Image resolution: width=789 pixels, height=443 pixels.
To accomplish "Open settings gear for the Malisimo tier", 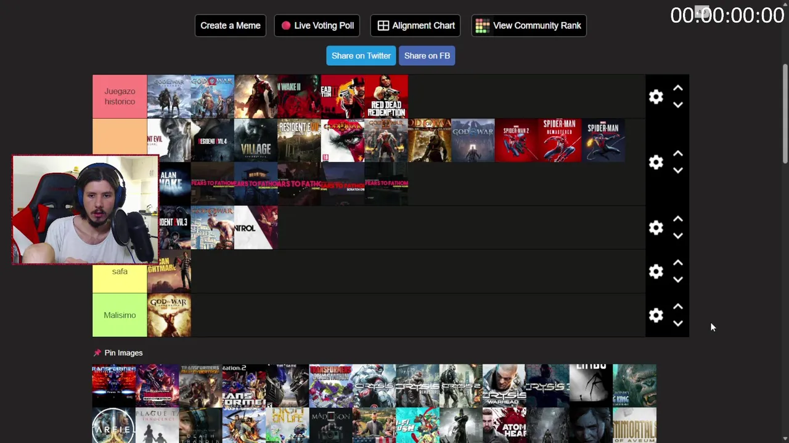I will coord(656,315).
